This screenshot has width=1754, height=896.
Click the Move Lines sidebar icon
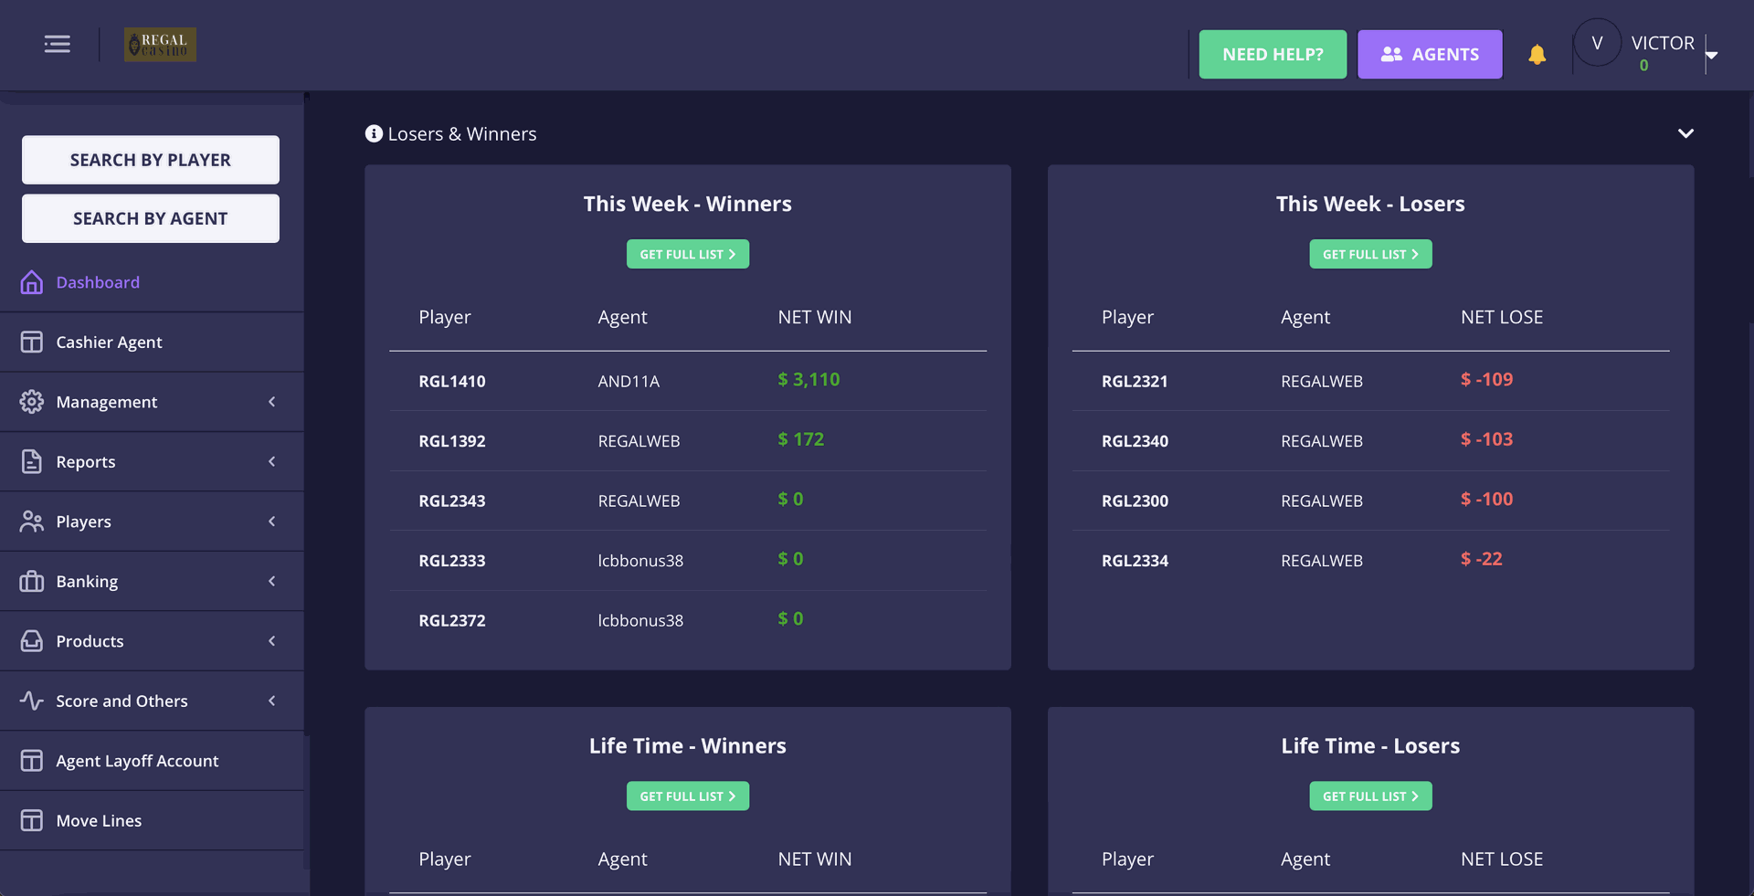[32, 820]
